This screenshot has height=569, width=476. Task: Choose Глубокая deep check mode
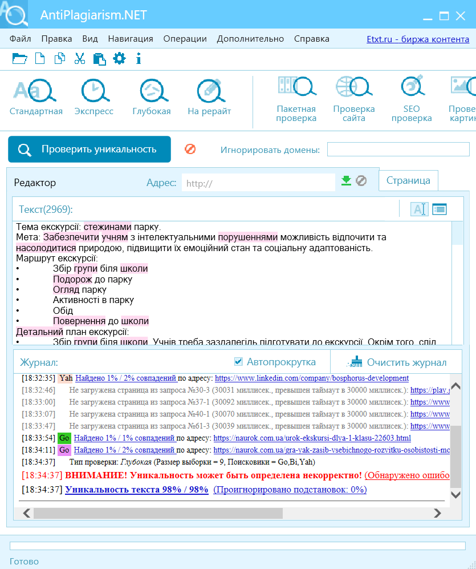152,97
